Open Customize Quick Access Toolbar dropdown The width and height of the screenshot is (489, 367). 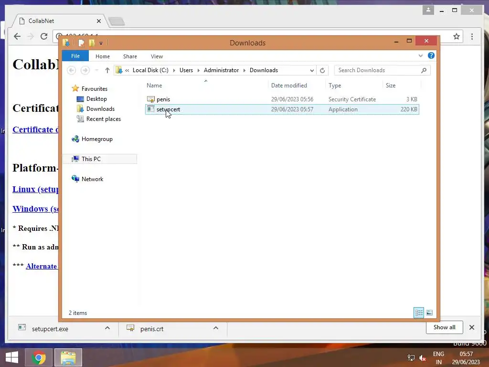point(101,43)
